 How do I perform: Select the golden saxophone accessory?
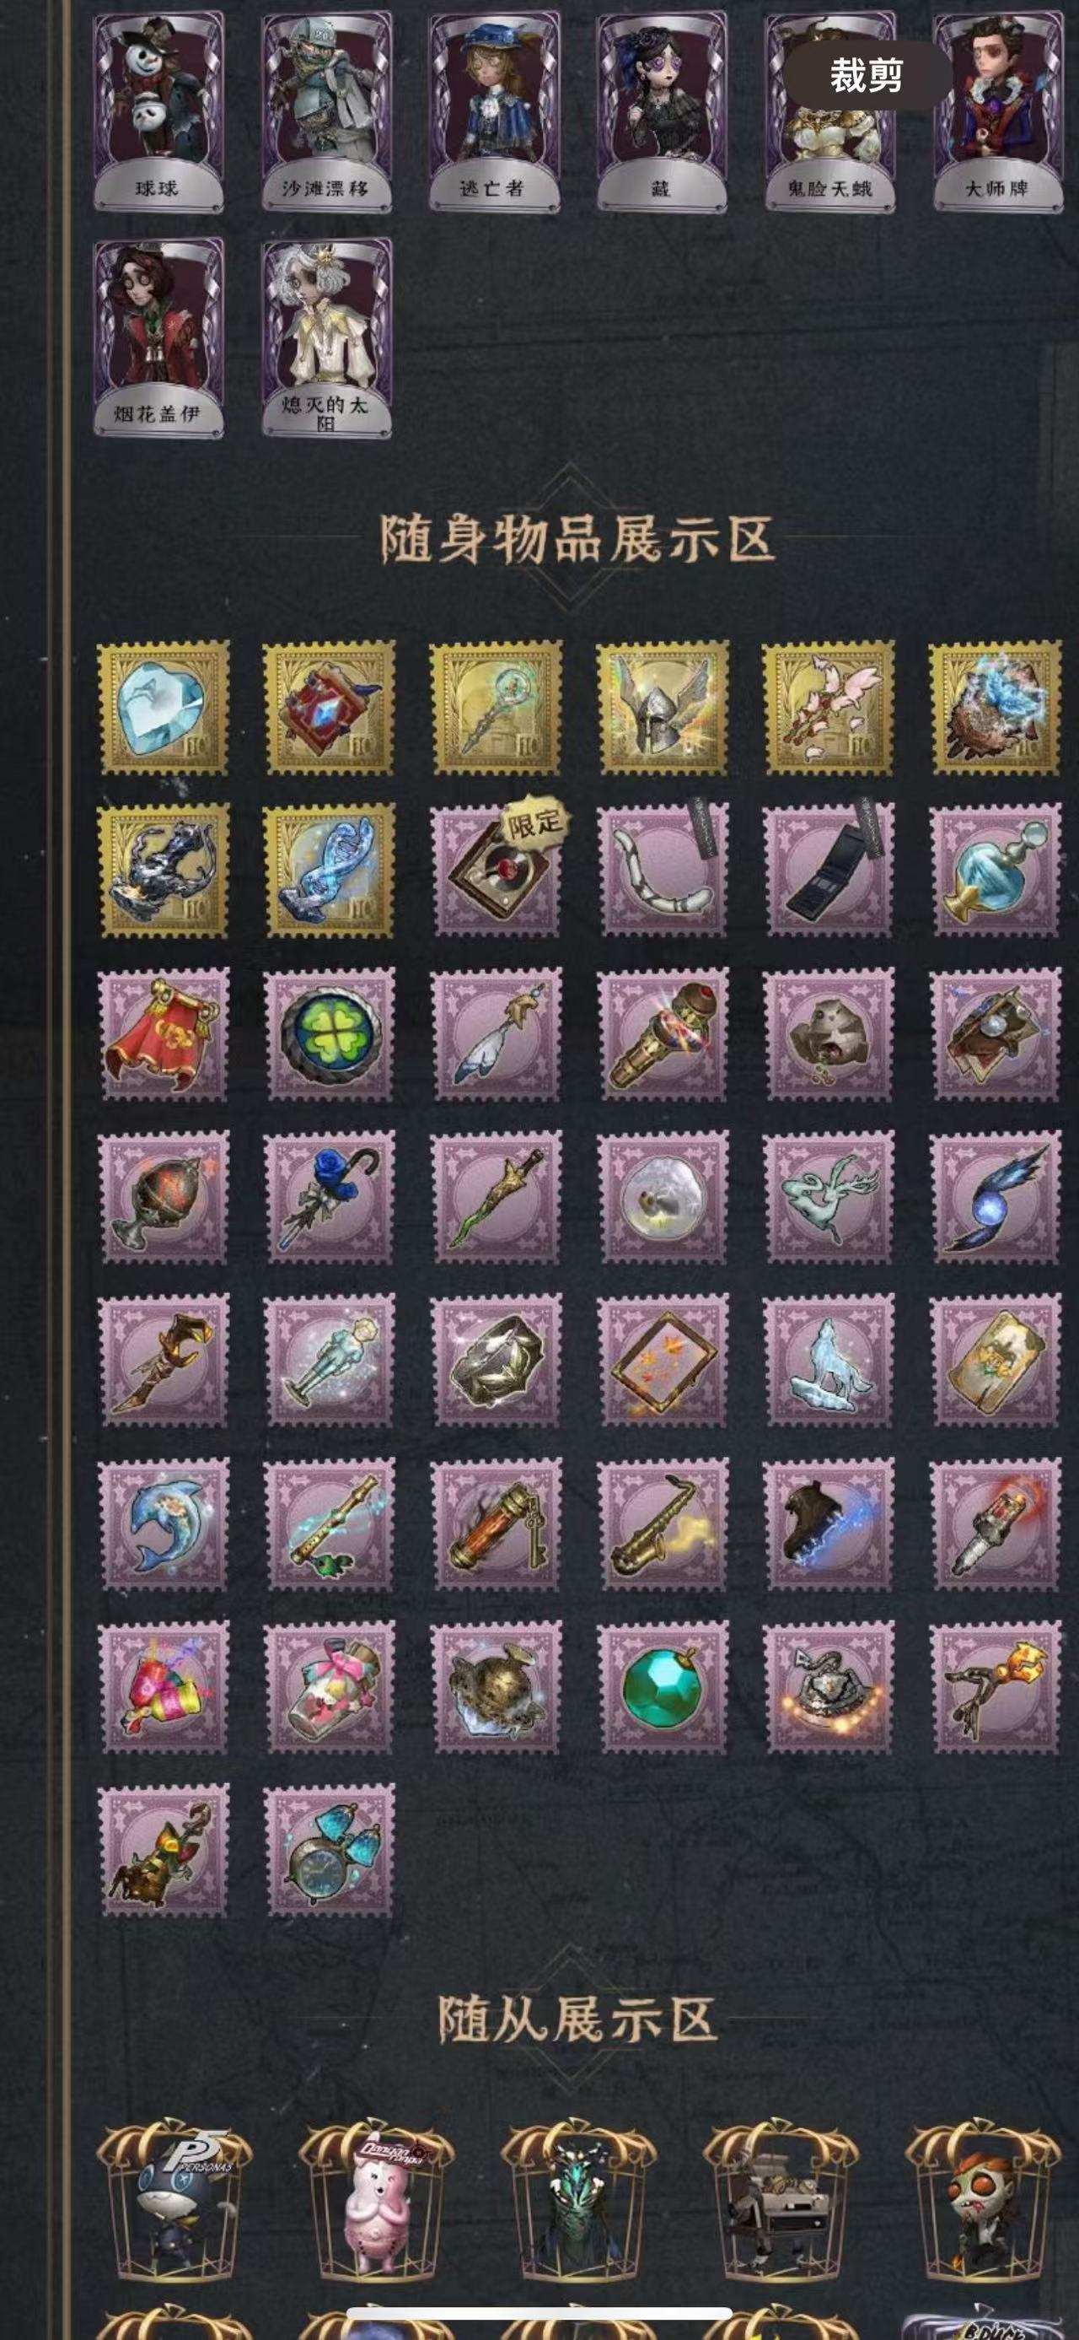[663, 1524]
